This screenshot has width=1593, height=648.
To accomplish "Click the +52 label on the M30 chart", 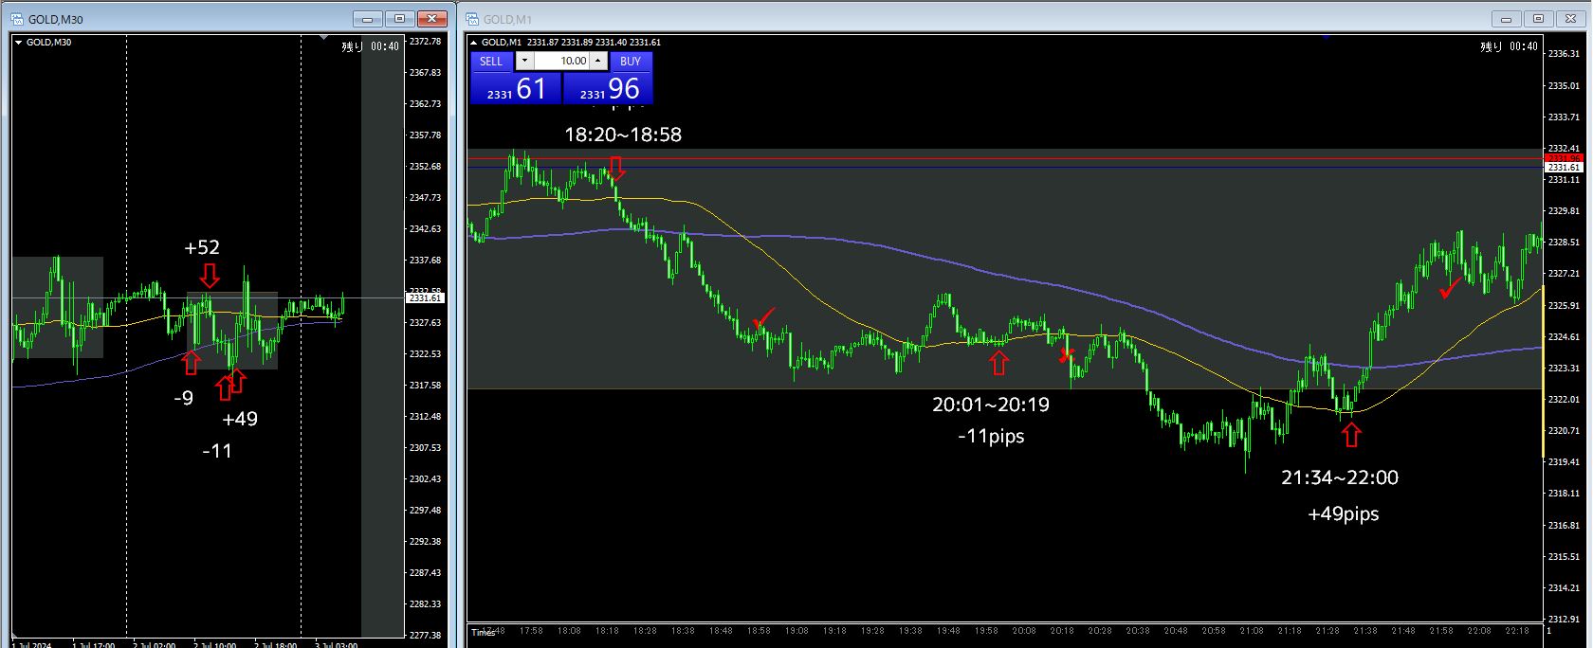I will pos(202,247).
